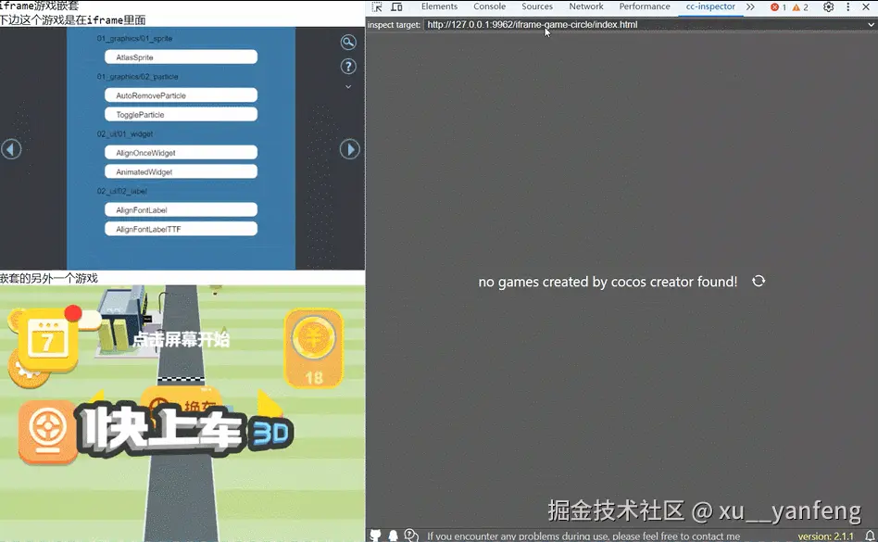
Task: Open DevTools settings gear
Action: coord(829,6)
